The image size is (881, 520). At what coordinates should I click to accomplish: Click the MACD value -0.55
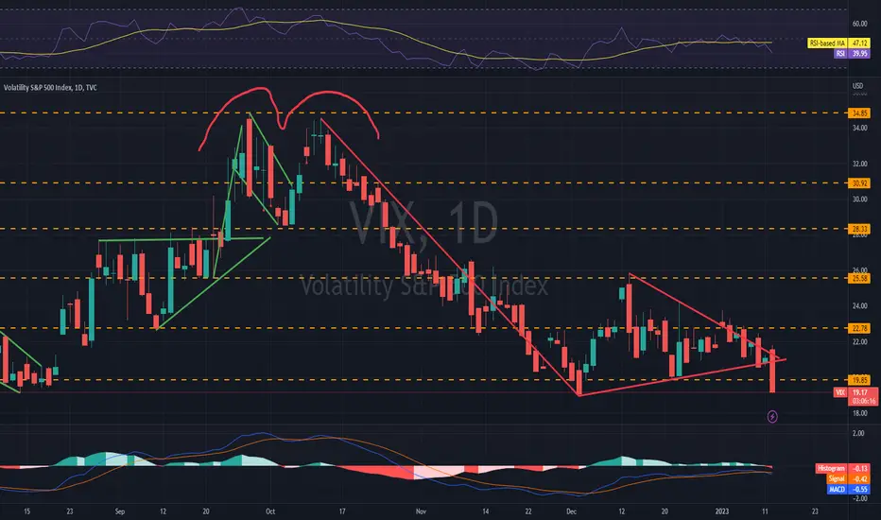point(859,490)
